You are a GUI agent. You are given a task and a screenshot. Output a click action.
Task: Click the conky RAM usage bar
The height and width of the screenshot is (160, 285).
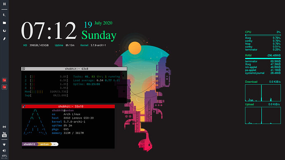263,58
